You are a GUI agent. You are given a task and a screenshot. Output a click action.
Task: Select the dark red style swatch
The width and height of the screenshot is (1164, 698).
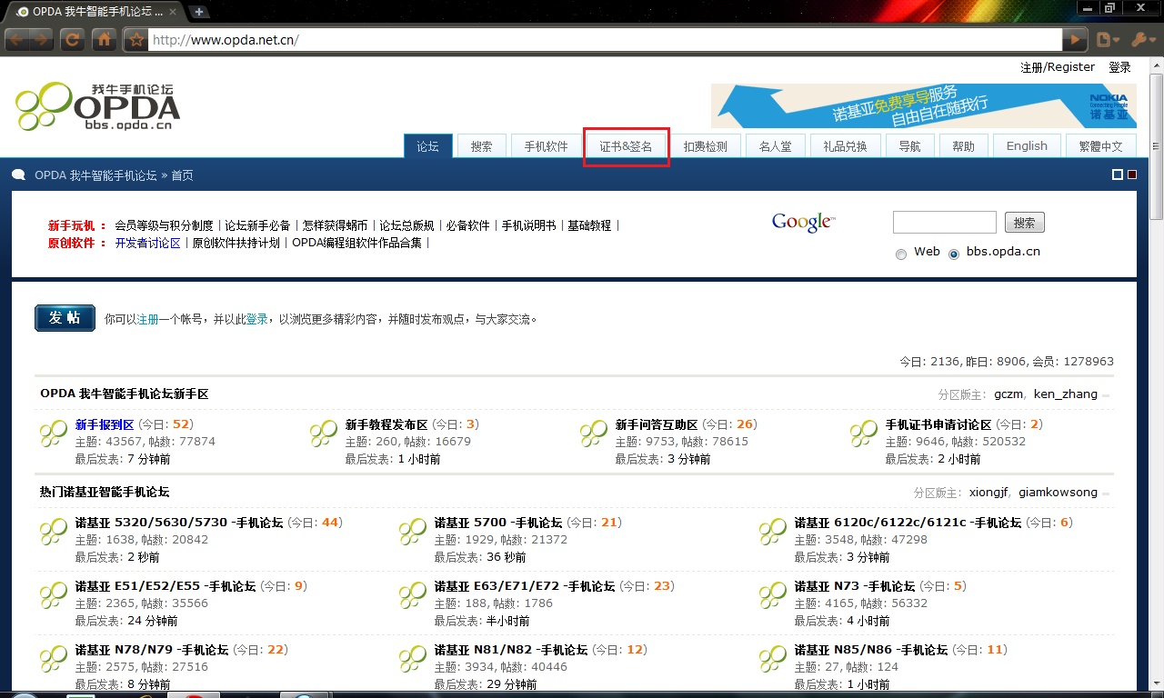[x=1132, y=175]
